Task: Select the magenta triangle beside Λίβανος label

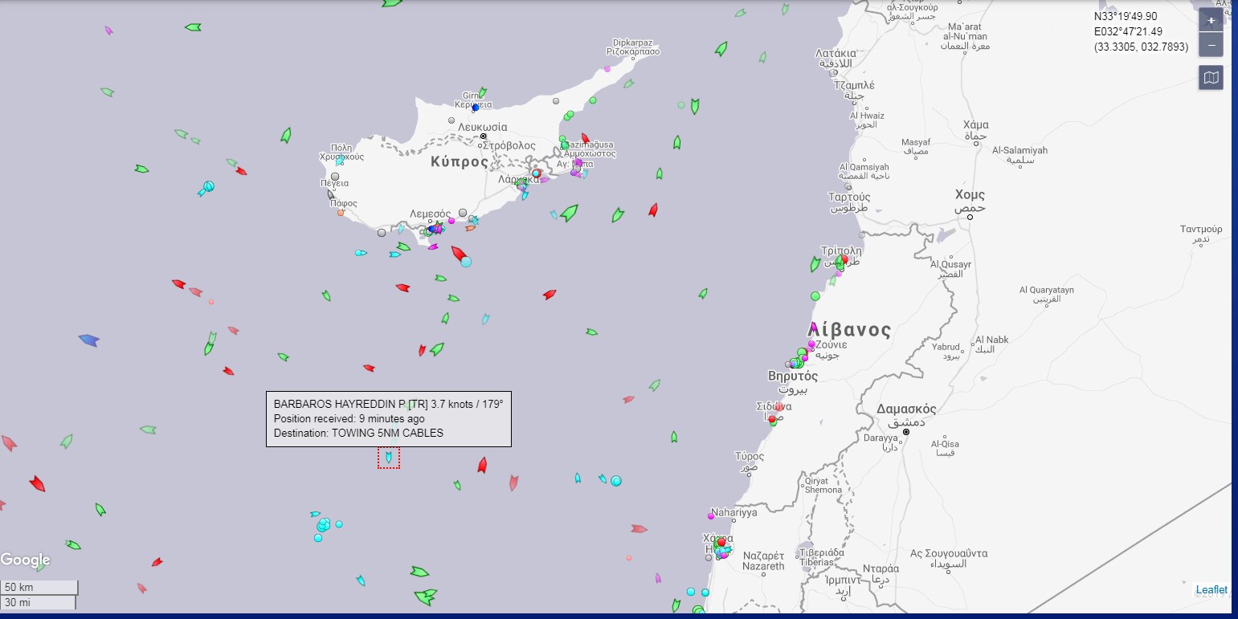Action: (813, 328)
